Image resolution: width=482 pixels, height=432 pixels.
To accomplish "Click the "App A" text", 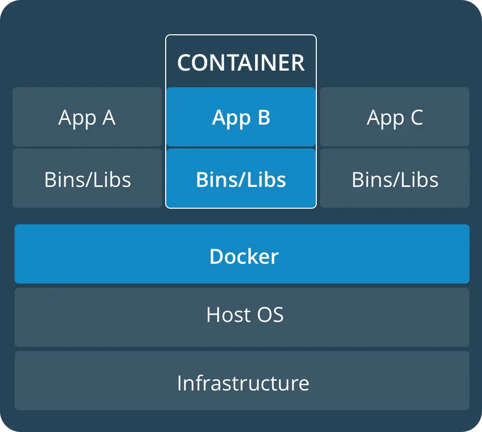I will coord(87,117).
